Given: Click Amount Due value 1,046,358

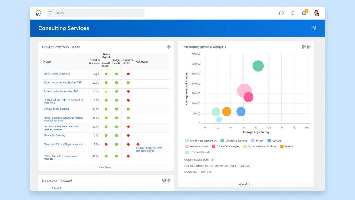Looking at the screenshot, I should 205,172.
